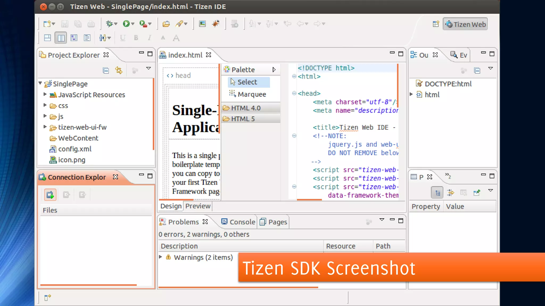Click the Open Perspective icon beside Tizen Web
Screen dimensions: 545x306
[x=436, y=24]
